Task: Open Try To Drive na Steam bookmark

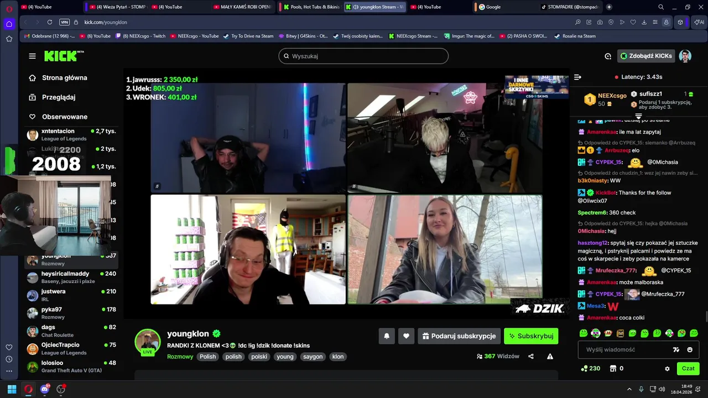Action: click(248, 36)
